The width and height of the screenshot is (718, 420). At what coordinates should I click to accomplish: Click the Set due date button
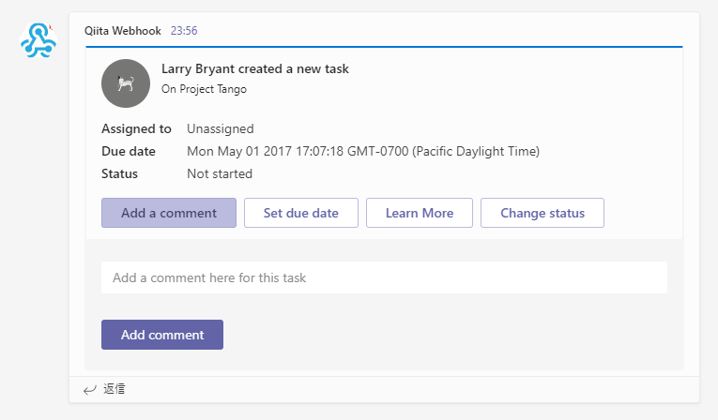301,213
